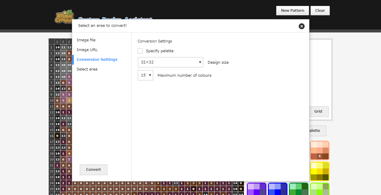Click grid cell 2 in row 10
381x195 pixels.
(x=69, y=100)
